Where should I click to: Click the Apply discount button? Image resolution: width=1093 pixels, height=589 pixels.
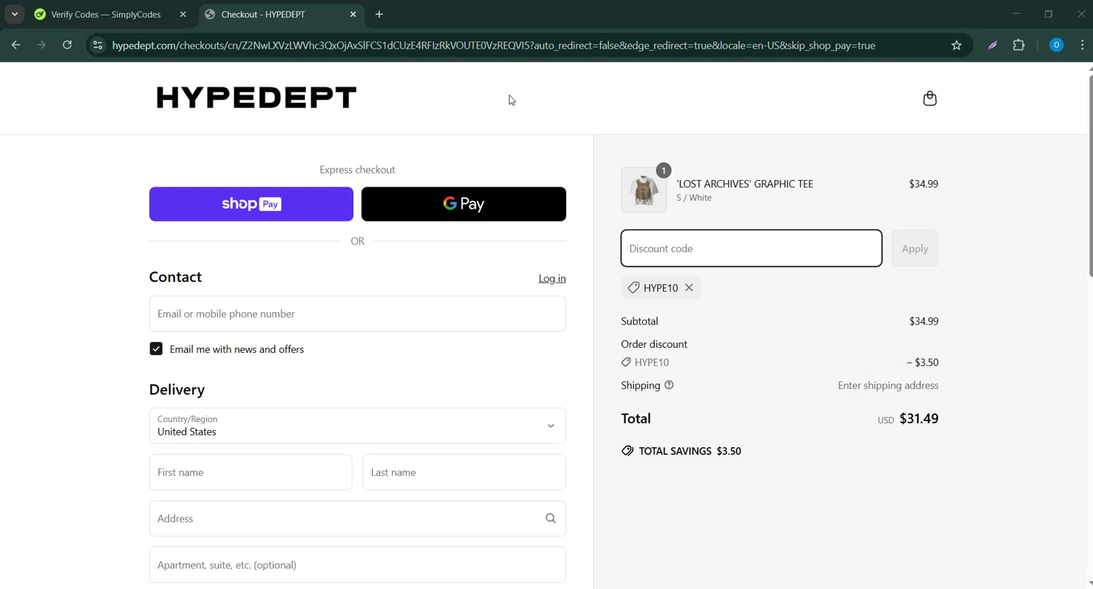[914, 249]
